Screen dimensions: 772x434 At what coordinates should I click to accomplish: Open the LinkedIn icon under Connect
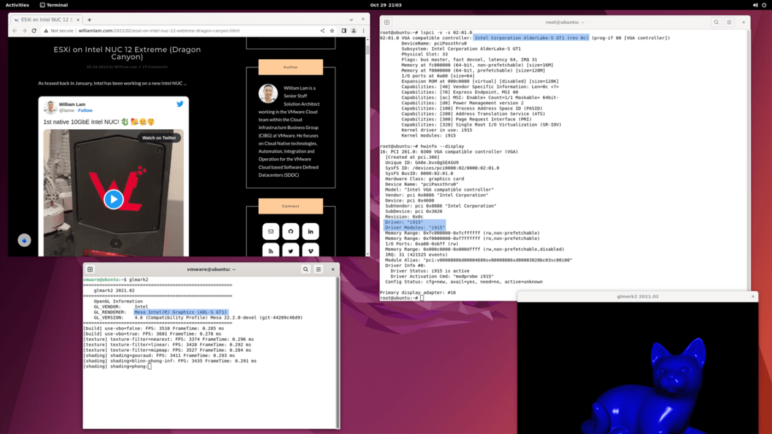[x=310, y=231]
